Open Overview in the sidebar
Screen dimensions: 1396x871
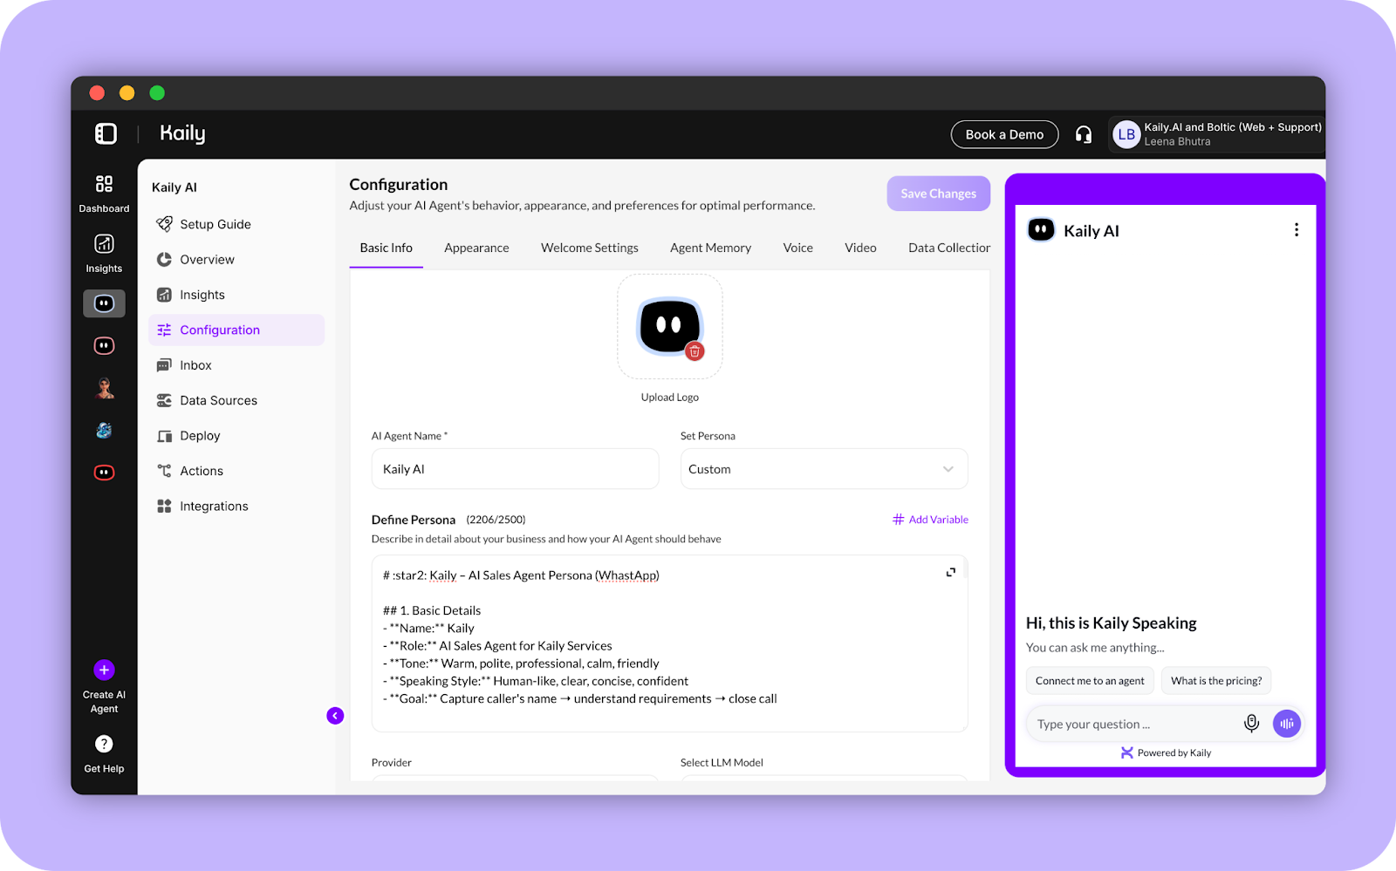pyautogui.click(x=236, y=260)
